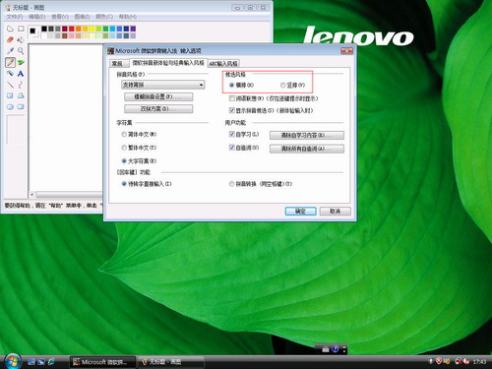
Task: Select the Rectangle shape tool
Action: click(10, 95)
